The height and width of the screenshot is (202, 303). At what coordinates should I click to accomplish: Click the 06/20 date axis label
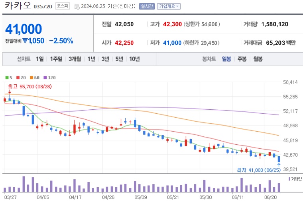coord(271,197)
